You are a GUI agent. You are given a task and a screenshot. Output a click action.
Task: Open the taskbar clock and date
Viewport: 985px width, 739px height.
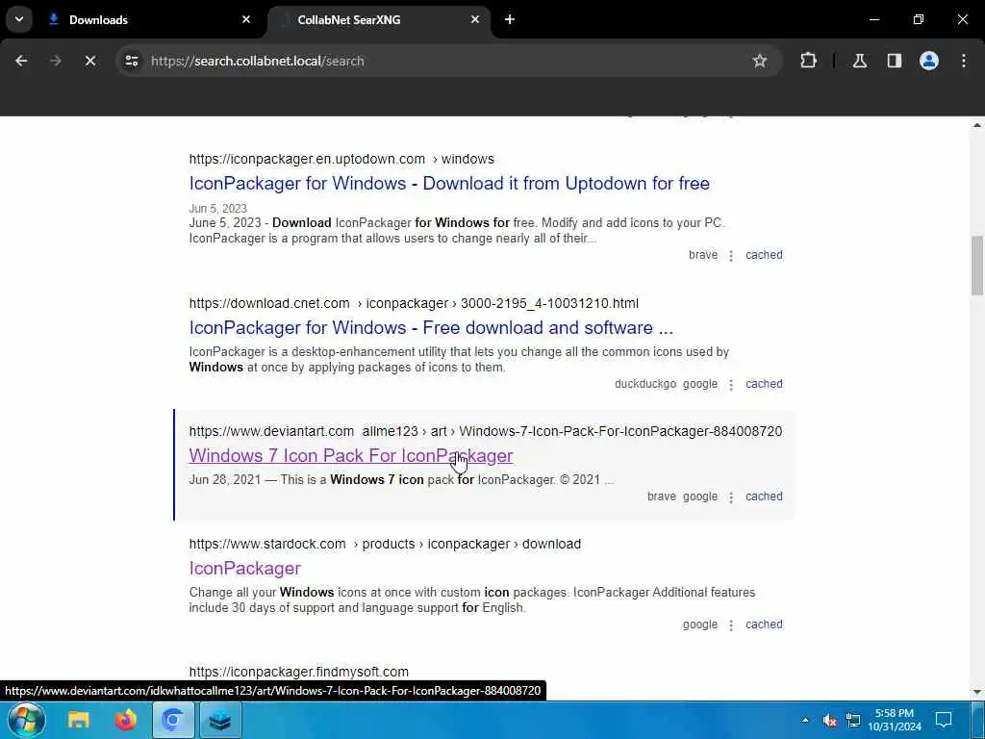pyautogui.click(x=895, y=720)
